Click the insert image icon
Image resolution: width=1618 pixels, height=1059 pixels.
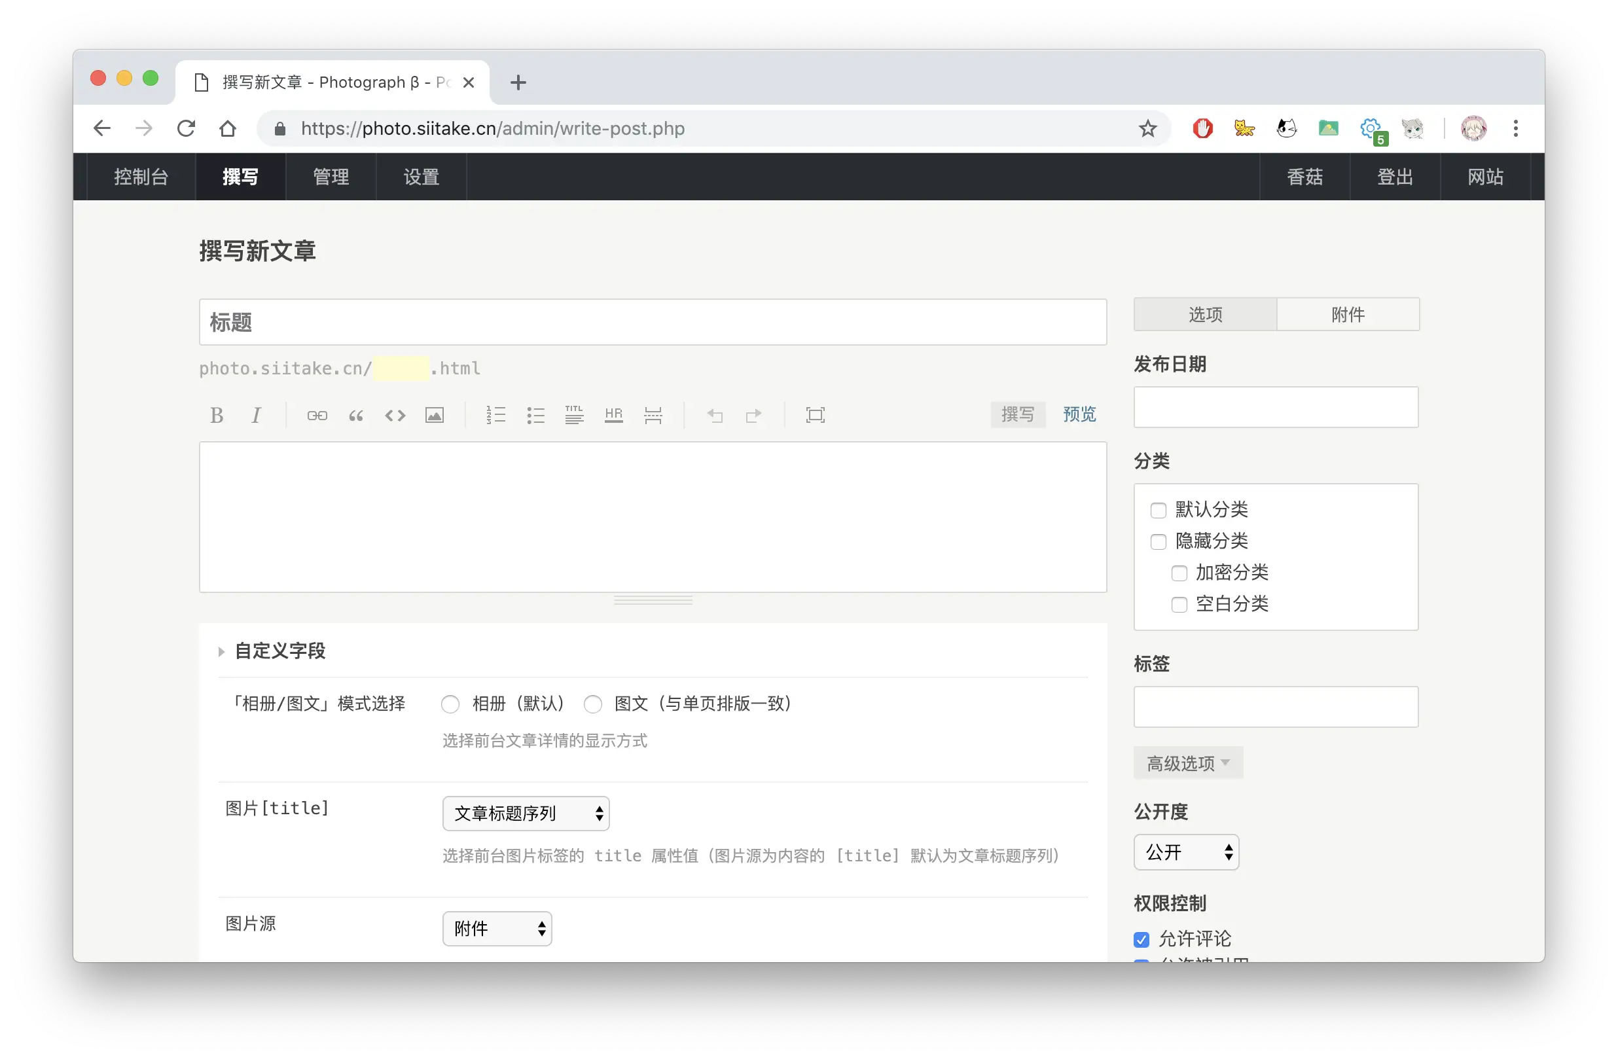(x=435, y=414)
